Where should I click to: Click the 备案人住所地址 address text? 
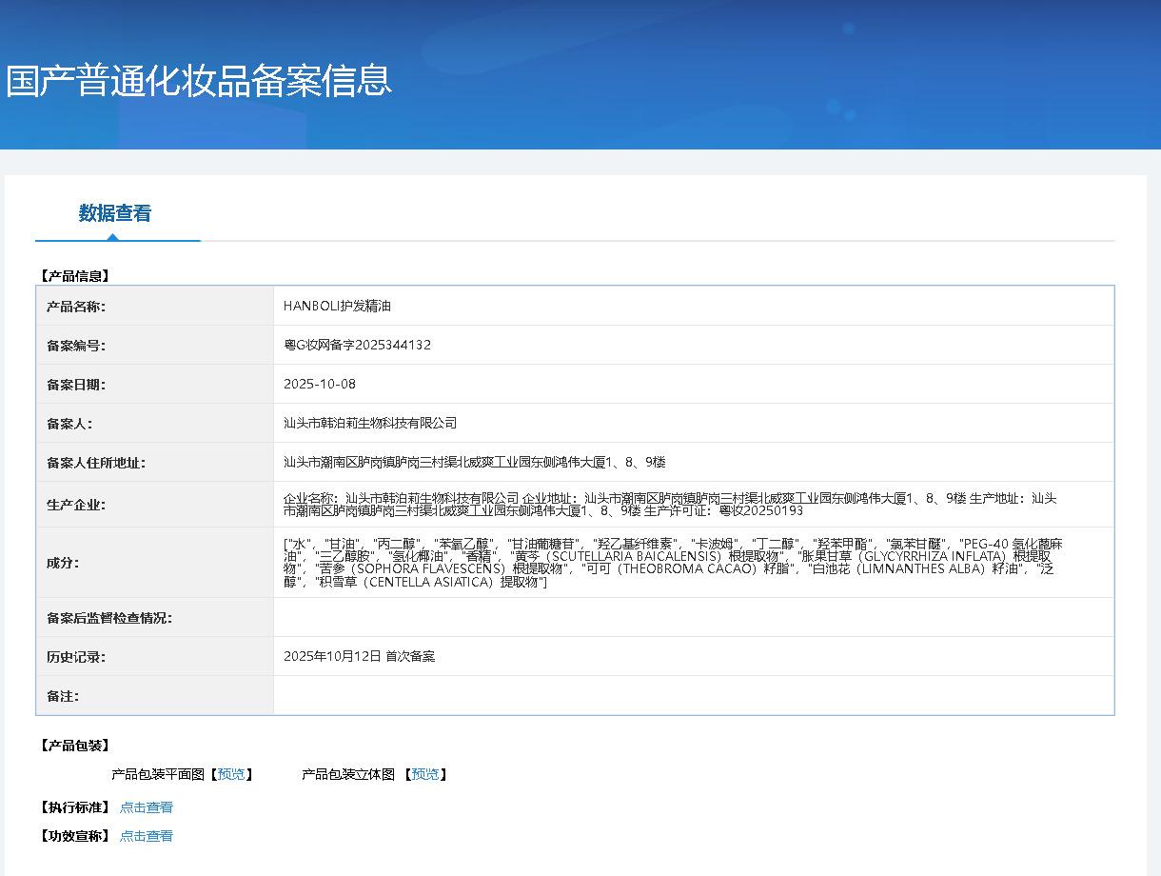click(474, 462)
